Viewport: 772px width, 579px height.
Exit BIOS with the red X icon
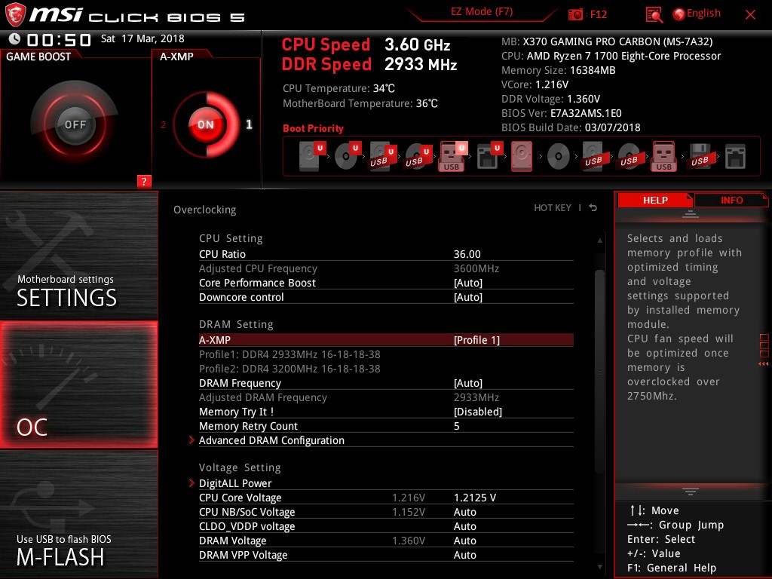coord(750,15)
